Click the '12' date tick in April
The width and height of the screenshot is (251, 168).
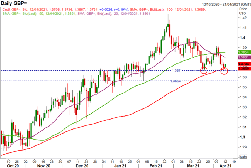225,162
